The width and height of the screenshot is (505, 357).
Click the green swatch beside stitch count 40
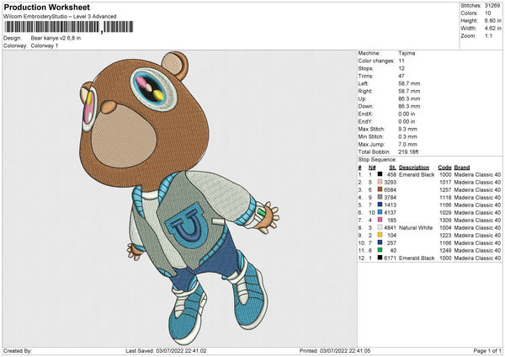click(380, 250)
